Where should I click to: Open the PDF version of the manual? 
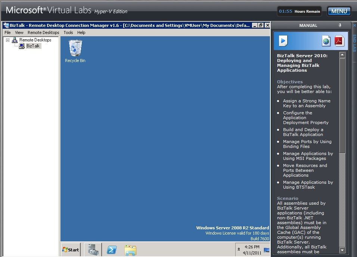tap(339, 41)
